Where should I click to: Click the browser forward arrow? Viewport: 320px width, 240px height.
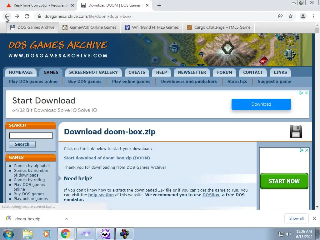tap(17, 16)
